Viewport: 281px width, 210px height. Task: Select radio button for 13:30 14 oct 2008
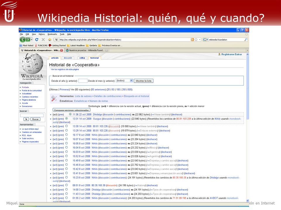click(x=66, y=126)
